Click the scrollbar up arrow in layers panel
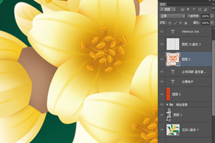Image resolution: width=215 pixels, height=143 pixels. [x=214, y=29]
